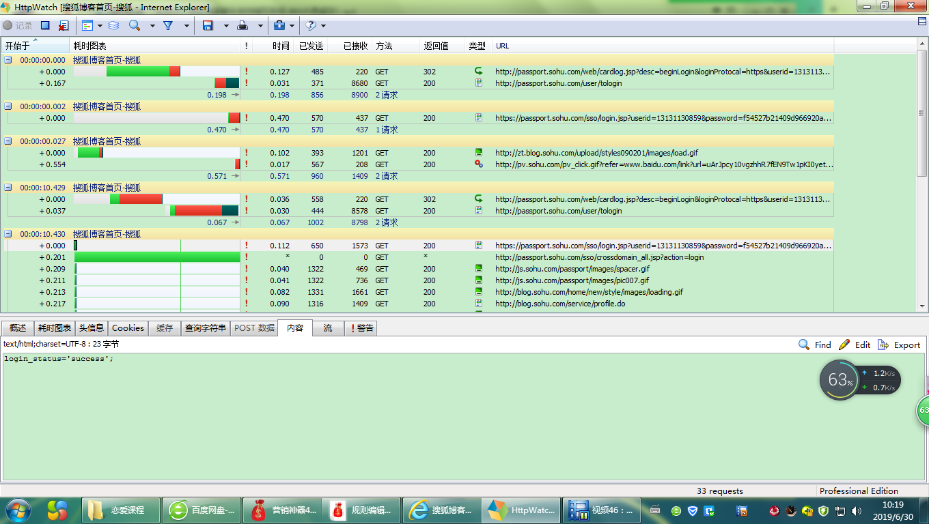Click the funnel Filter icon
The height and width of the screenshot is (524, 929).
point(167,26)
